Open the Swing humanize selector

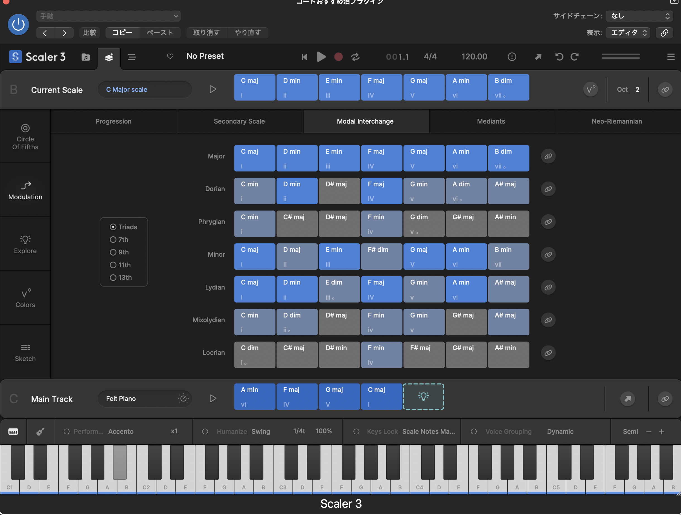tap(261, 432)
